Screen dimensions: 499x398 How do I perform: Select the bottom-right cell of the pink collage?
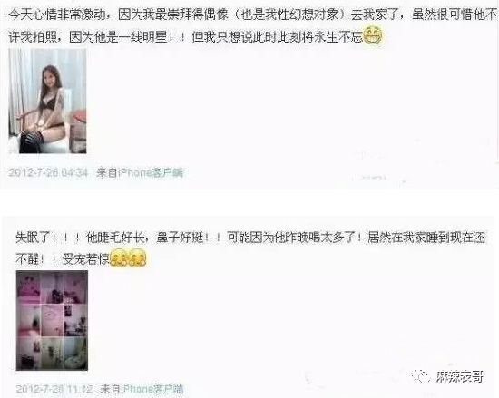(x=75, y=354)
